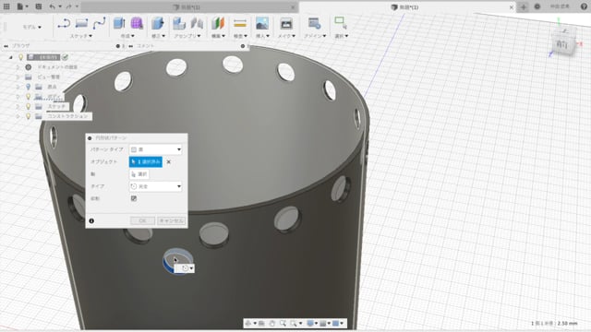Expand the Bodies tree node
Image resolution: width=591 pixels, height=332 pixels.
tap(18, 96)
